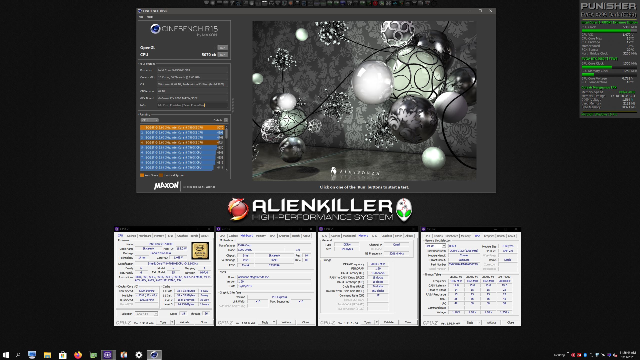Open the Tools dropdown arrow in the SPD window

point(479,322)
